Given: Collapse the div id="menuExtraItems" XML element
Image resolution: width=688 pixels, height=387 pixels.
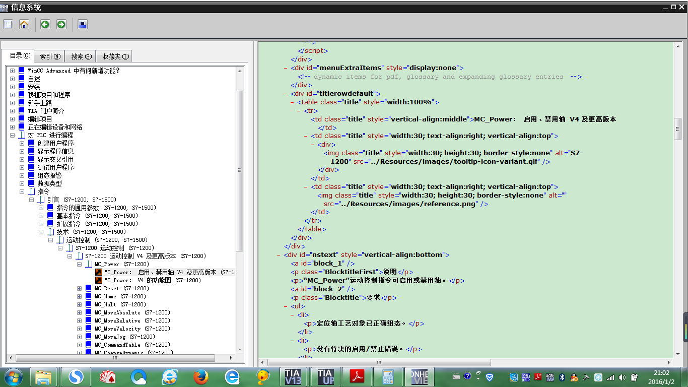Looking at the screenshot, I should point(286,68).
